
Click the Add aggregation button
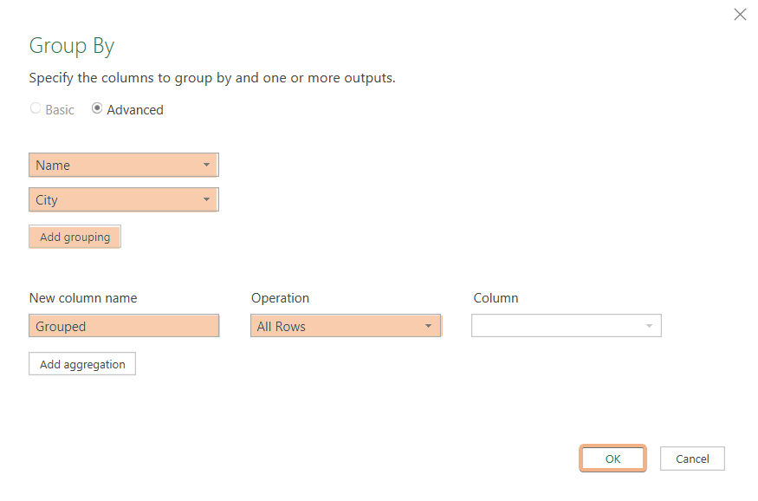click(81, 363)
